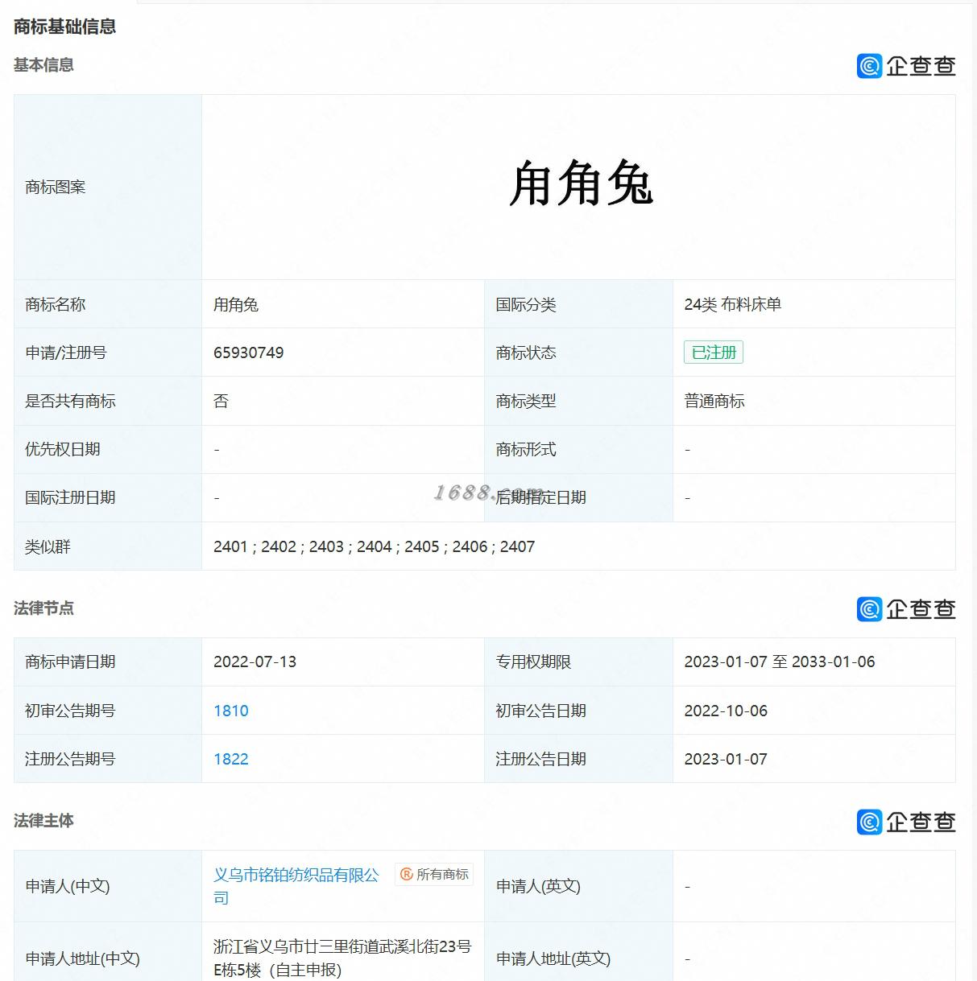Viewport: 977px width, 981px height.
Task: Select the similar group codes 2401 ; 2402 row
Action: pos(375,546)
